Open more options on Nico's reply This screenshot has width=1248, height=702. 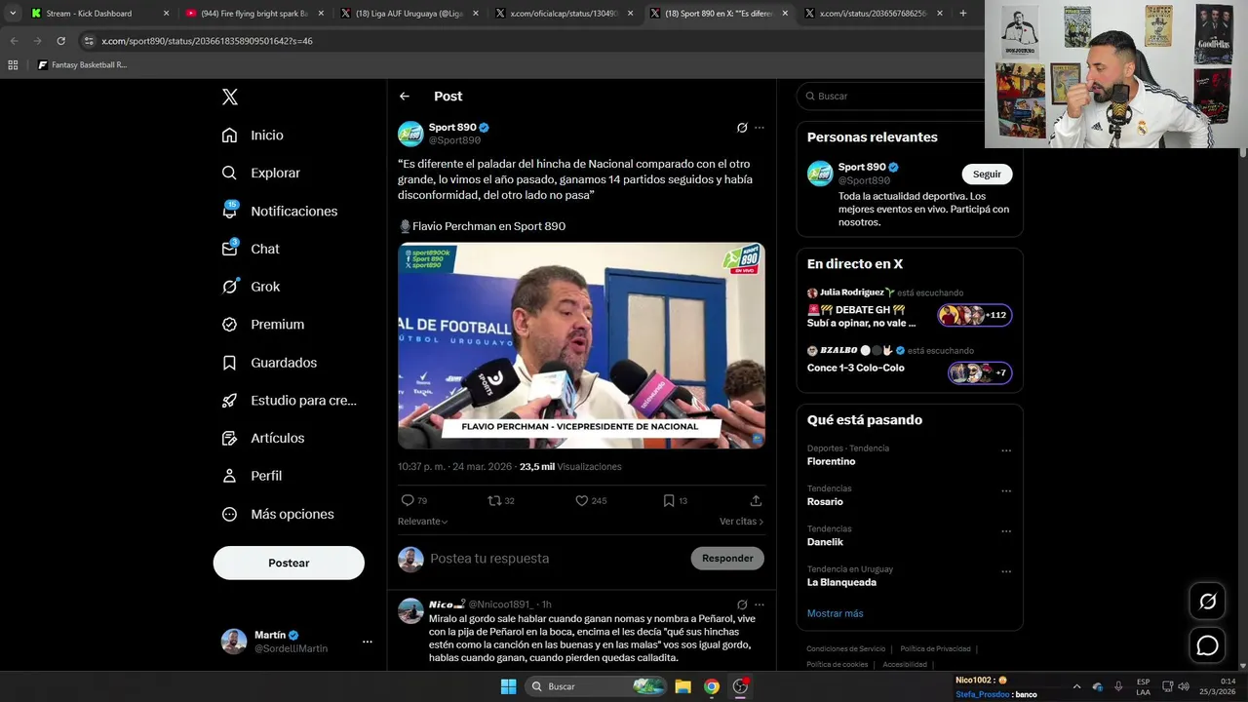760,604
